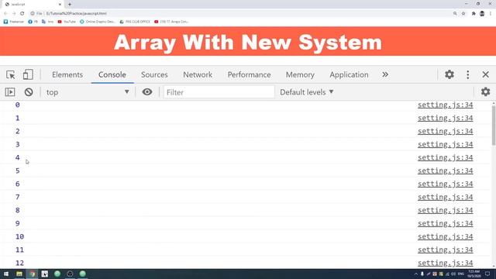
Task: Open the Performance tab
Action: [250, 74]
